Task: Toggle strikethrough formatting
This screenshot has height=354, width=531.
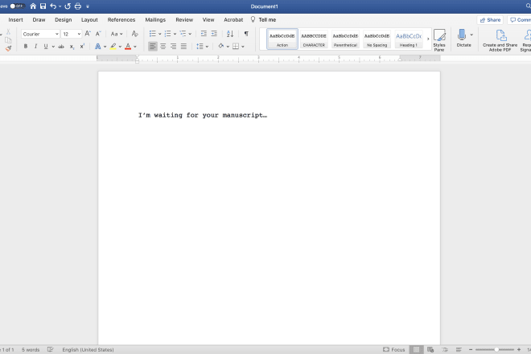Action: point(61,47)
